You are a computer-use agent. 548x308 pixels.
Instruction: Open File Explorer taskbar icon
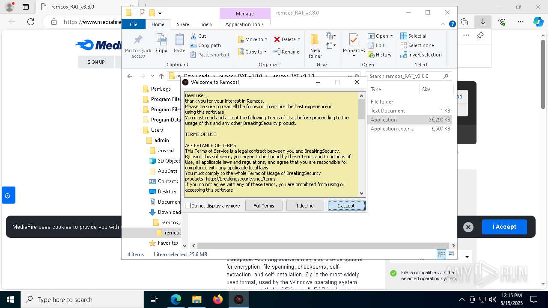tap(197, 299)
